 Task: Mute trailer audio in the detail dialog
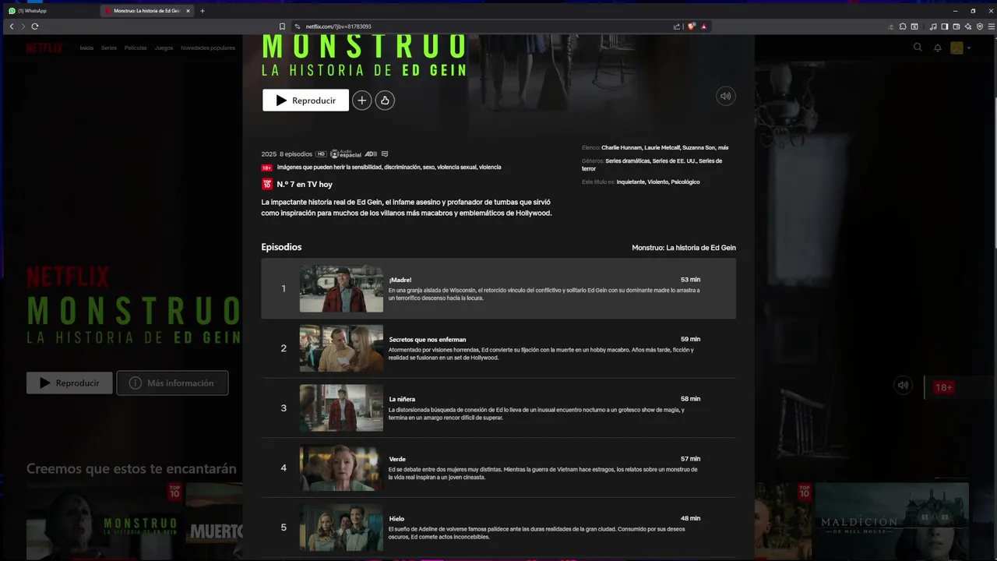click(x=725, y=96)
